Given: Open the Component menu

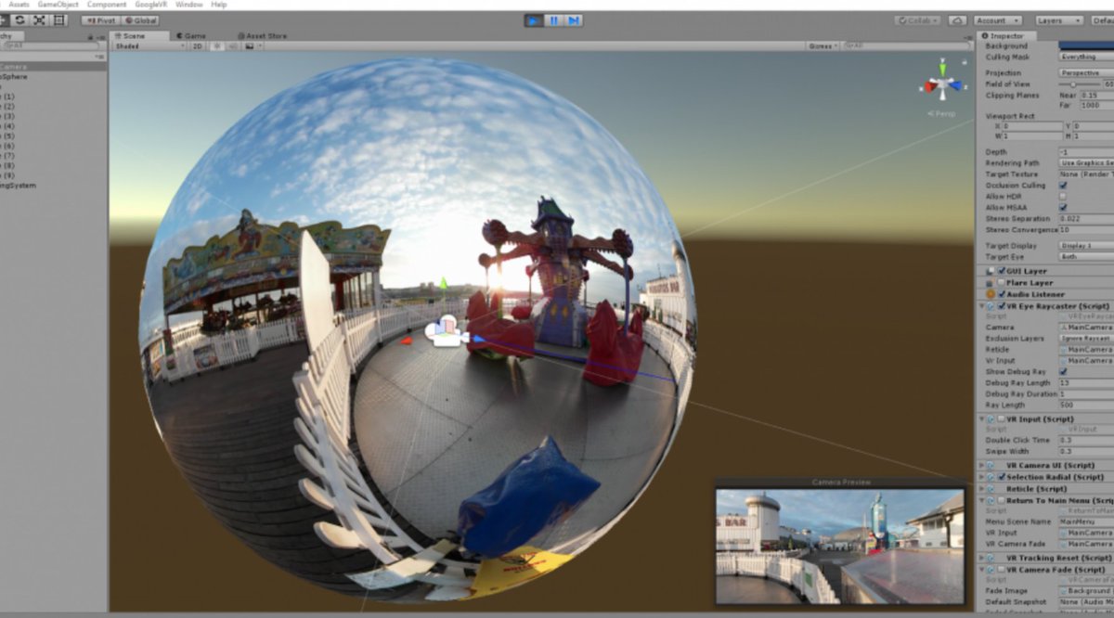Looking at the screenshot, I should tap(107, 5).
